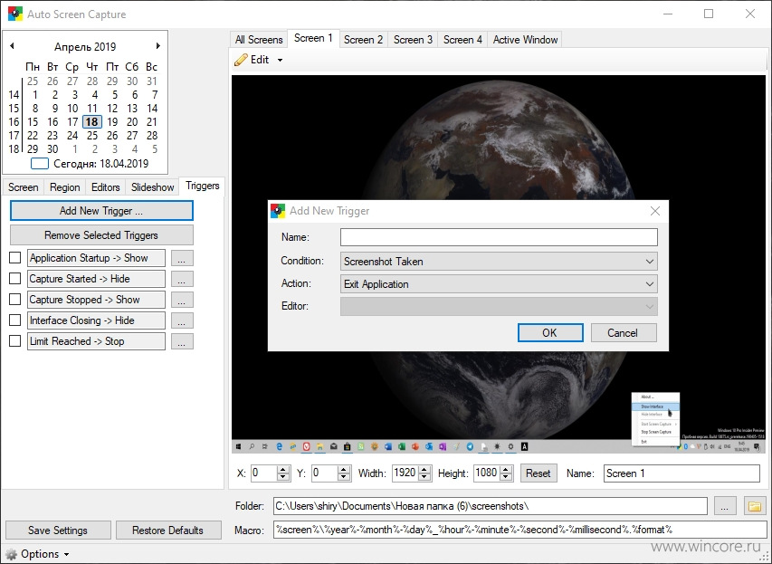The height and width of the screenshot is (564, 772).
Task: Open the Slideshow tab
Action: pos(153,187)
